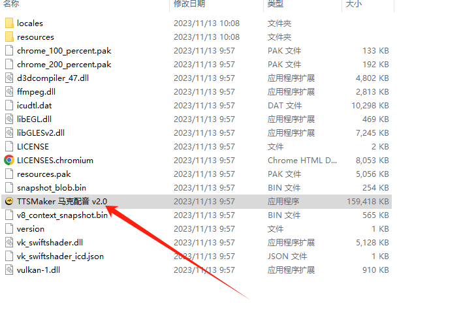
Task: Click the Chrome HTML D... type cell
Action: (302, 160)
